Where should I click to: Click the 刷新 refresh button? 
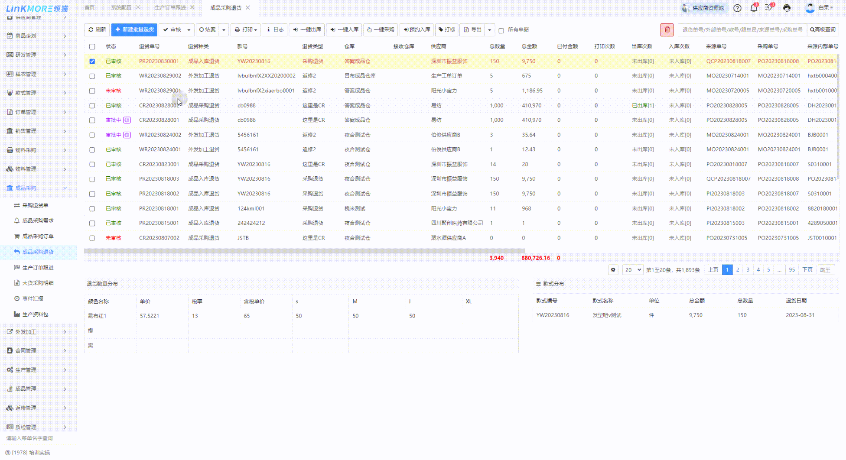[97, 29]
